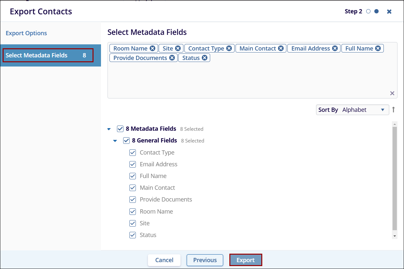This screenshot has width=404, height=269.
Task: Remove the Full Name tag
Action: coord(378,48)
